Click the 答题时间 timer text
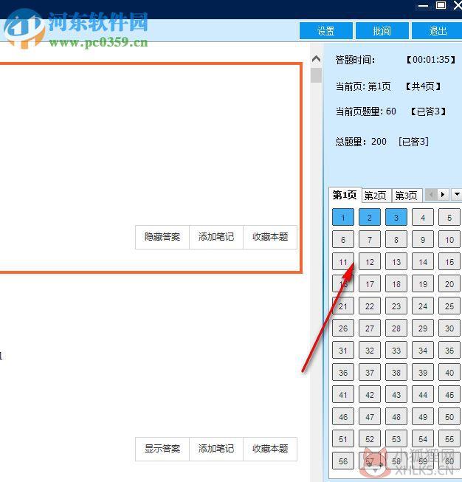Screen dimensions: 462x482 tap(355, 60)
